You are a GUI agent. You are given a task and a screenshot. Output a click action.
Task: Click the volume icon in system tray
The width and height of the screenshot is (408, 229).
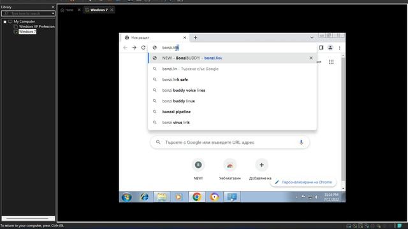(x=316, y=197)
